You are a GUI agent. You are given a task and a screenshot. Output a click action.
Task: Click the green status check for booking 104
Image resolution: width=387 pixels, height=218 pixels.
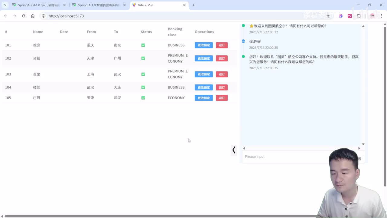[x=143, y=87]
